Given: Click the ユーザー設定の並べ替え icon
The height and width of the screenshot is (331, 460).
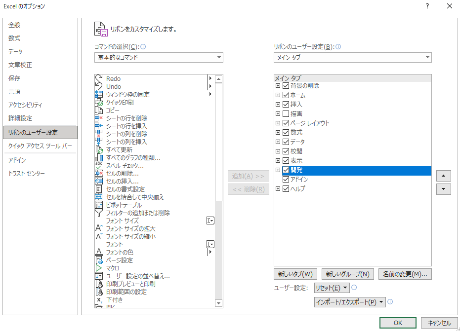Looking at the screenshot, I should pyautogui.click(x=99, y=276).
